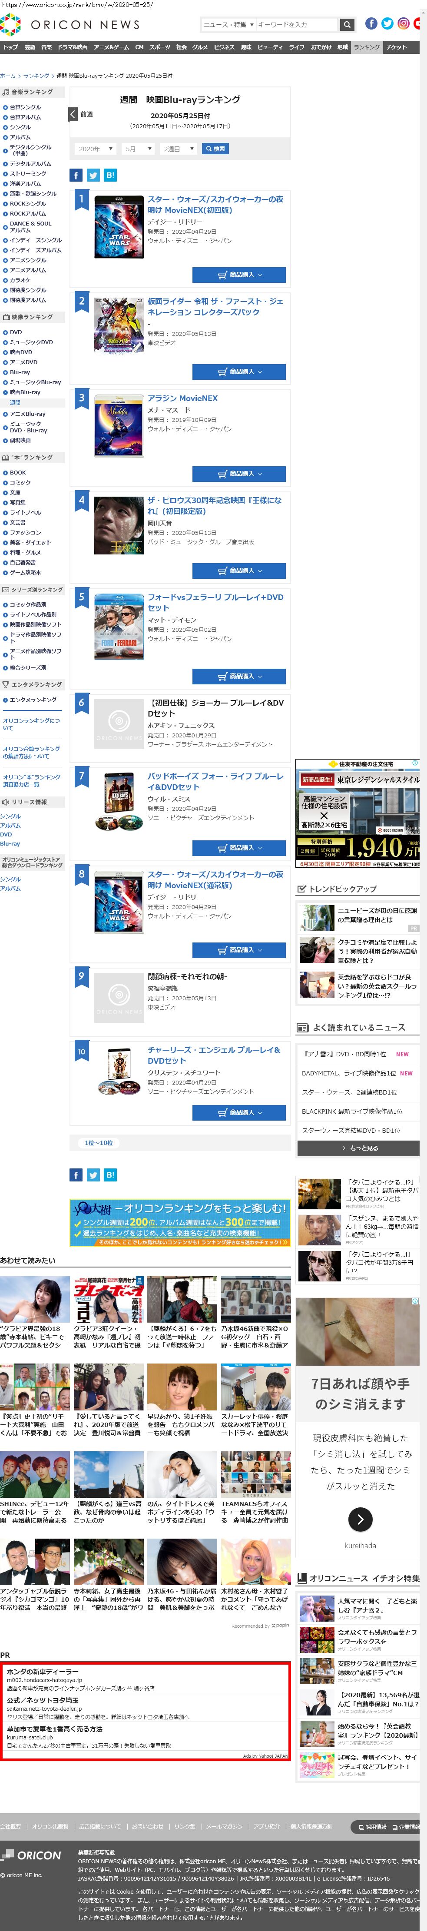This screenshot has height=1931, width=427.
Task: Share on Facebook icon below the ranking list
Action: pyautogui.click(x=76, y=1175)
